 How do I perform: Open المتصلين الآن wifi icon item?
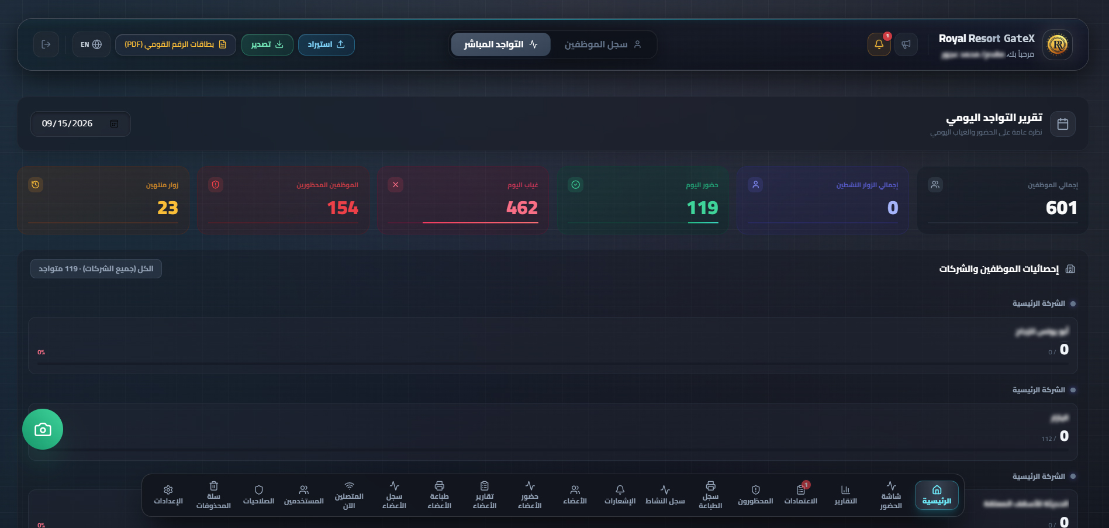349,495
